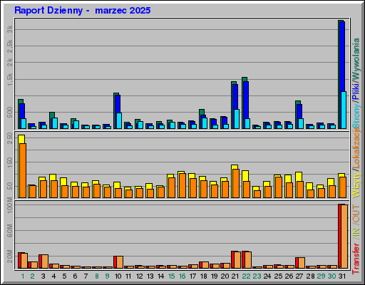Click day label 30 on the x-axis

(331, 276)
